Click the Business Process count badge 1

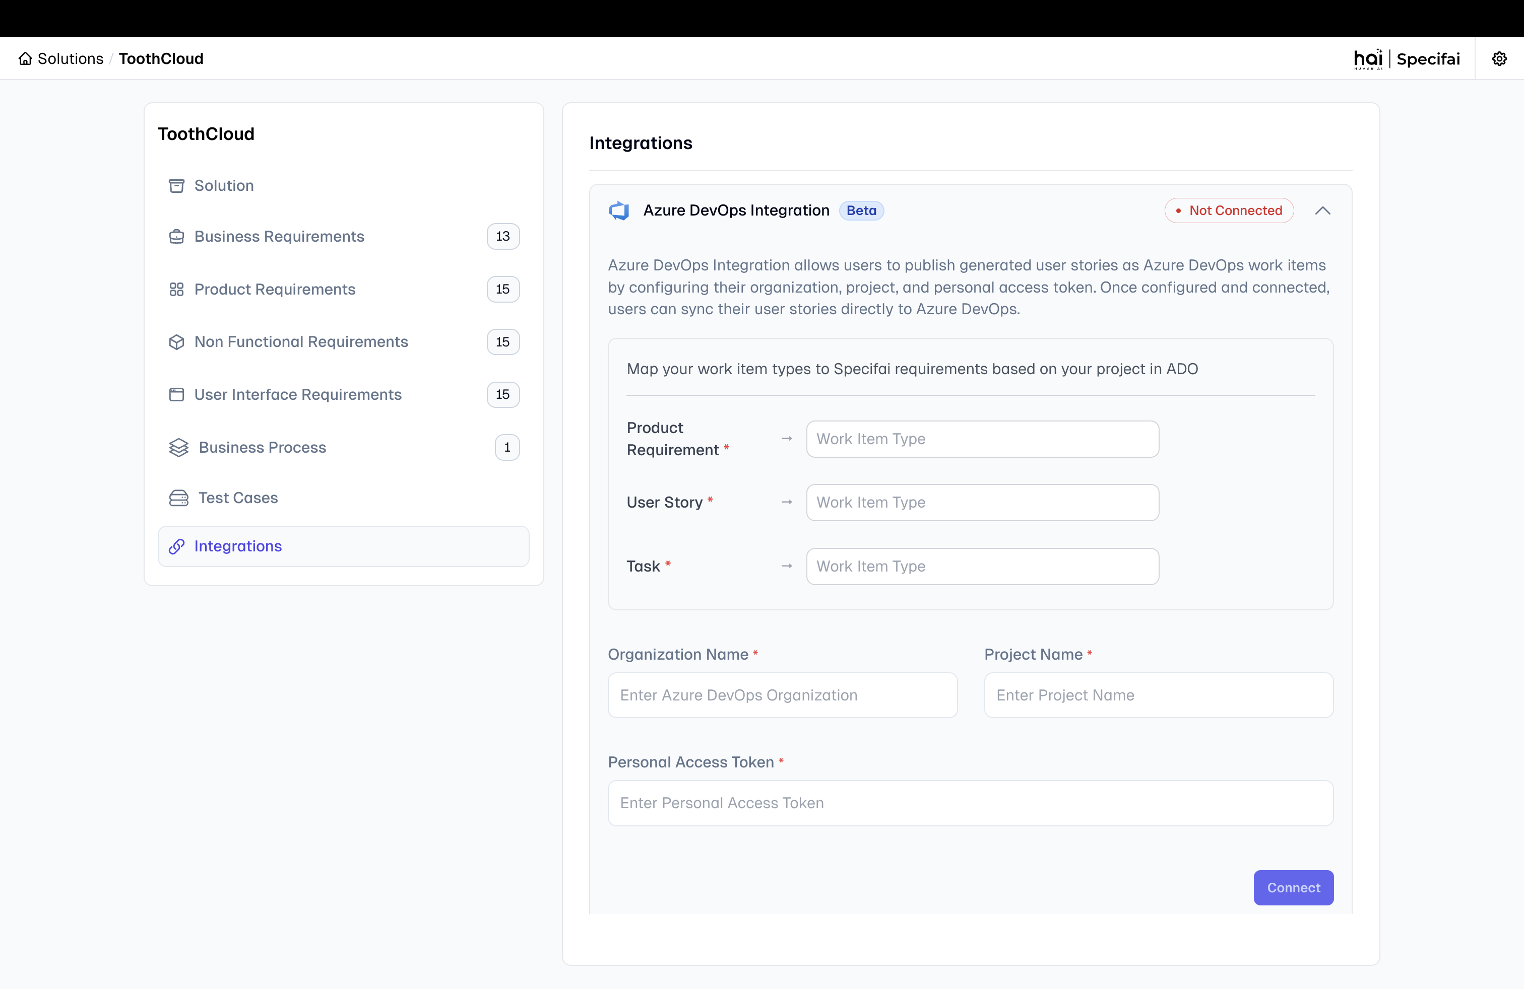point(507,447)
